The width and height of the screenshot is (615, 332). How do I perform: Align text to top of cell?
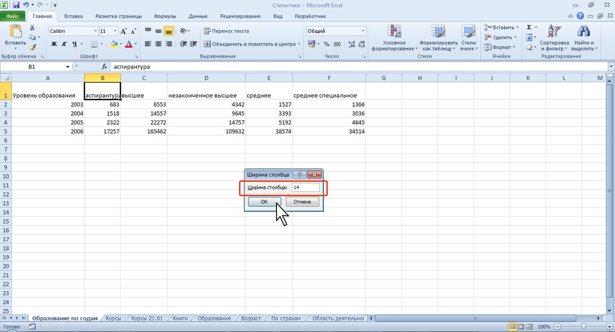(148, 31)
